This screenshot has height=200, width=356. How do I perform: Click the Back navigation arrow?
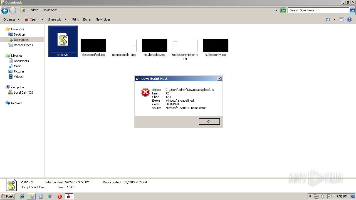(5, 11)
